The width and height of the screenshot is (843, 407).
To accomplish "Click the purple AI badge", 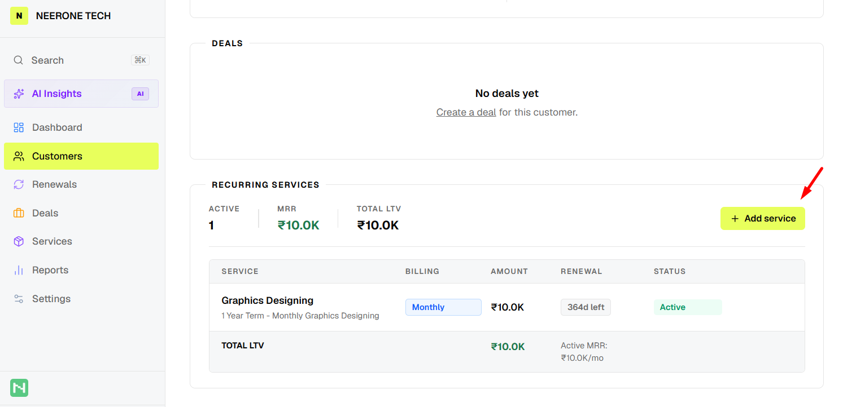I will click(x=140, y=94).
